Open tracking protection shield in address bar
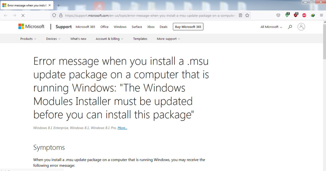 click(54, 15)
